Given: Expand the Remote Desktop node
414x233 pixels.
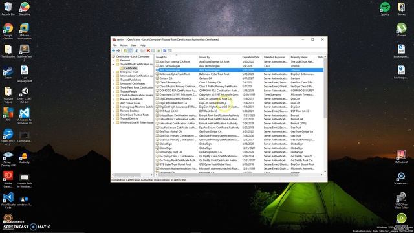Looking at the screenshot, I should [114, 111].
